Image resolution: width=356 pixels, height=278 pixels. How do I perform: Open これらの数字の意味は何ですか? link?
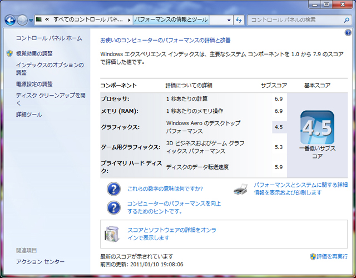click(165, 189)
